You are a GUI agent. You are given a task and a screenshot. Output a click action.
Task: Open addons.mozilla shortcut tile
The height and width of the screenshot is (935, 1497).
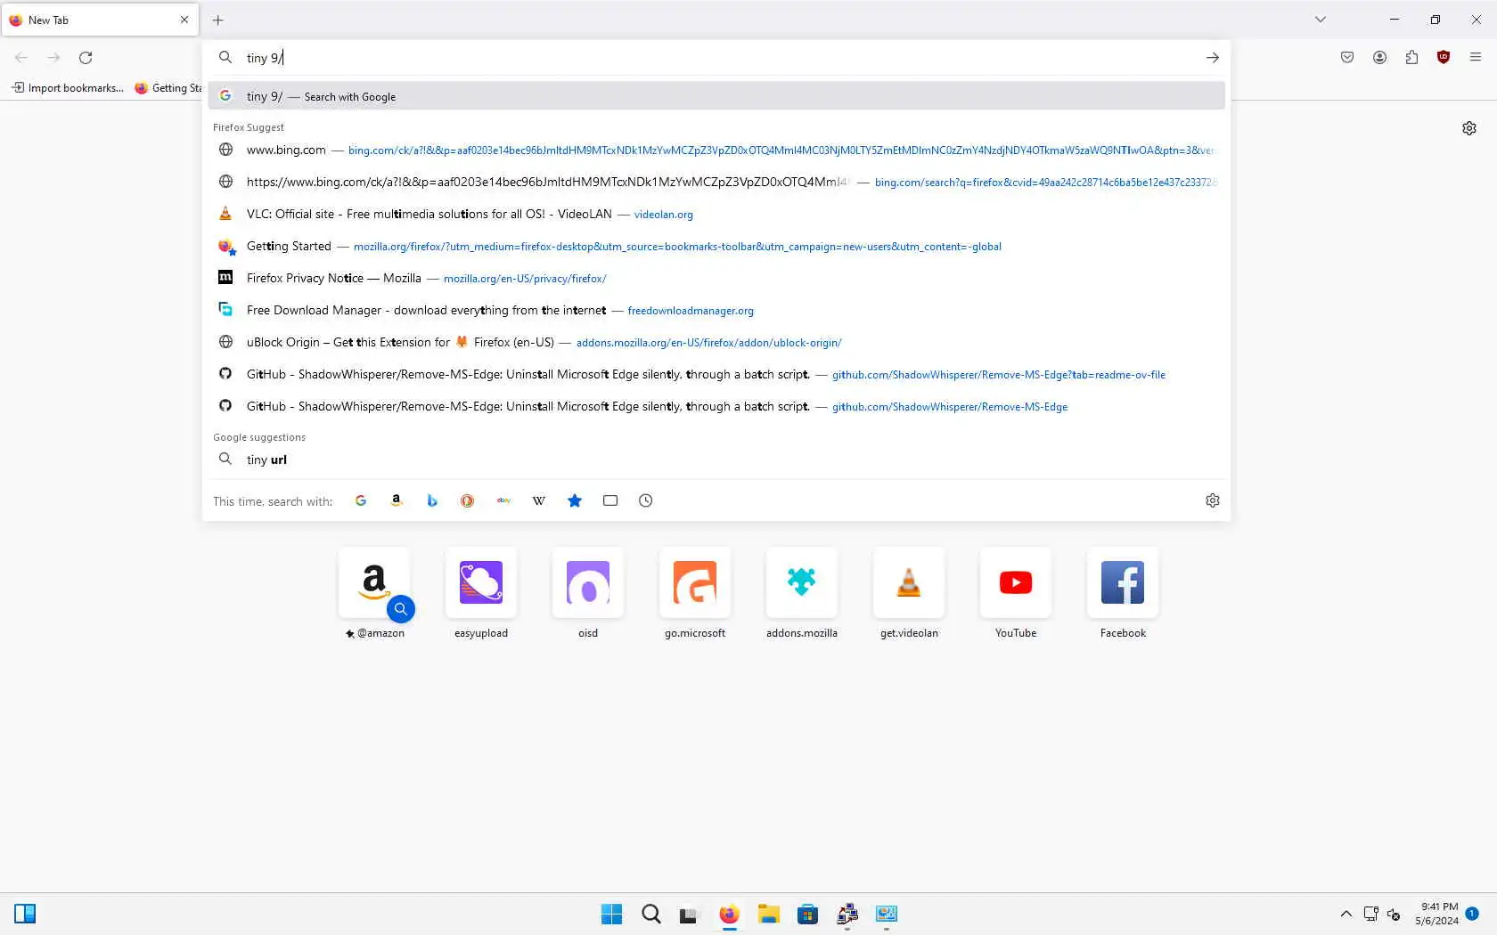(802, 582)
